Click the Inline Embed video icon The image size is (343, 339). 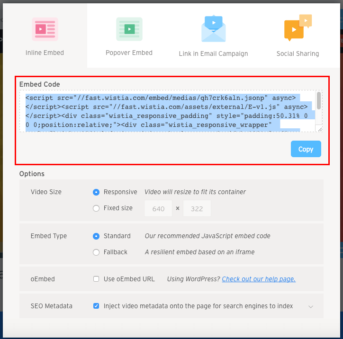click(x=45, y=29)
